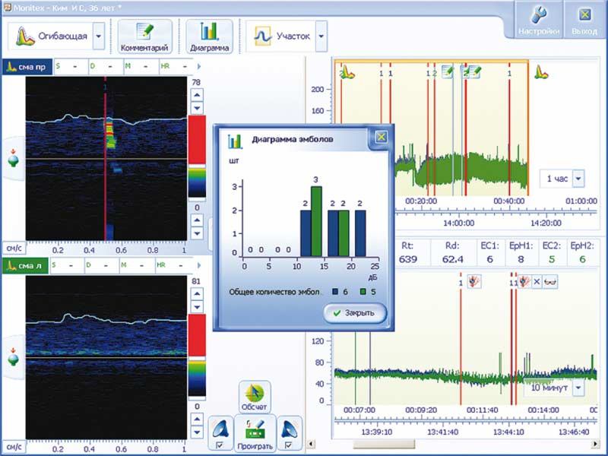Click the envelope icon at the start of the hourly chart

pyautogui.click(x=347, y=72)
